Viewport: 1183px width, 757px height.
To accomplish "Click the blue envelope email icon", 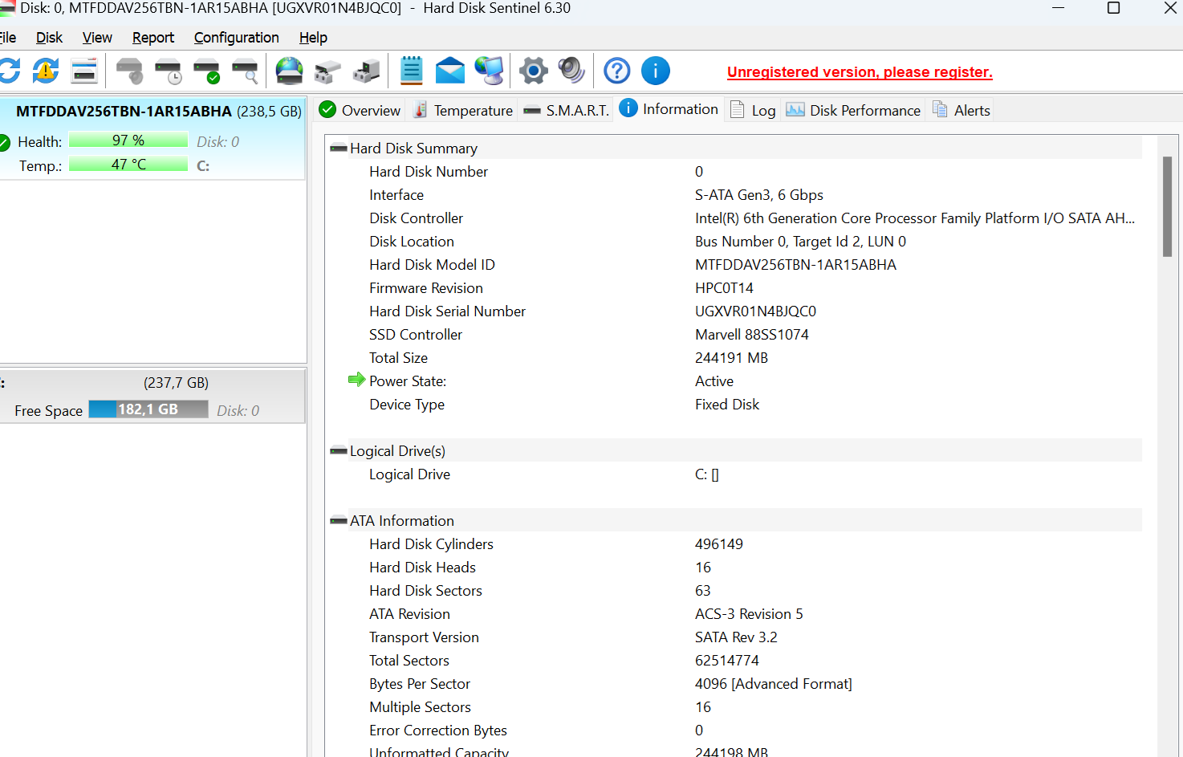I will [449, 71].
